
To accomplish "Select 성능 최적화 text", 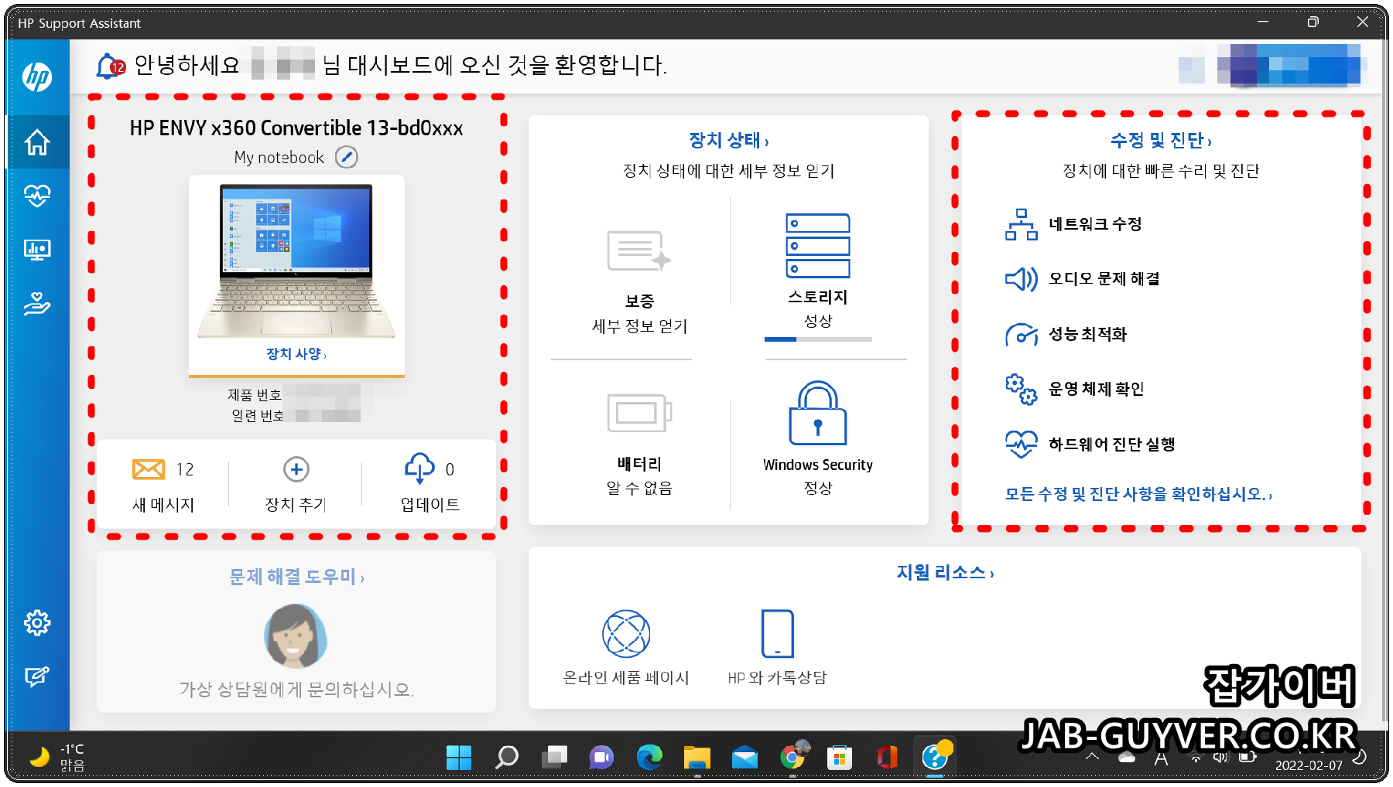I will 1087,334.
